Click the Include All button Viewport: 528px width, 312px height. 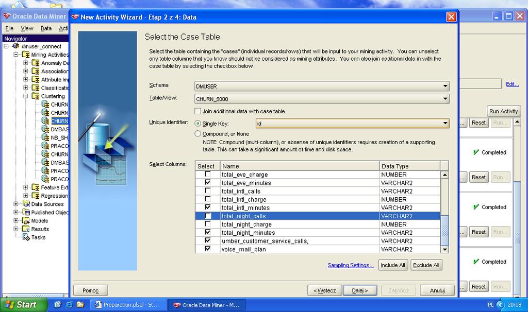click(393, 265)
